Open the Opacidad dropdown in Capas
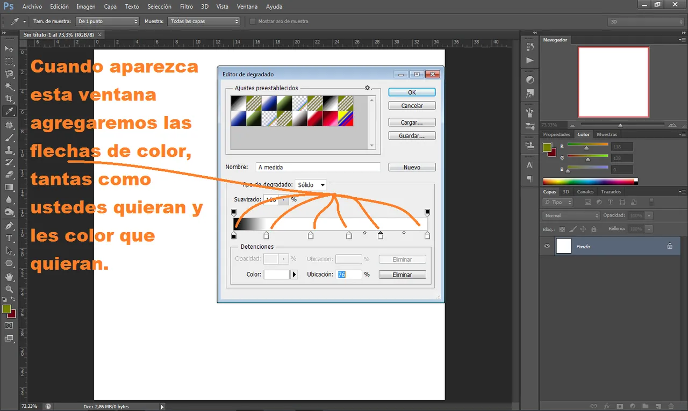 tap(649, 215)
